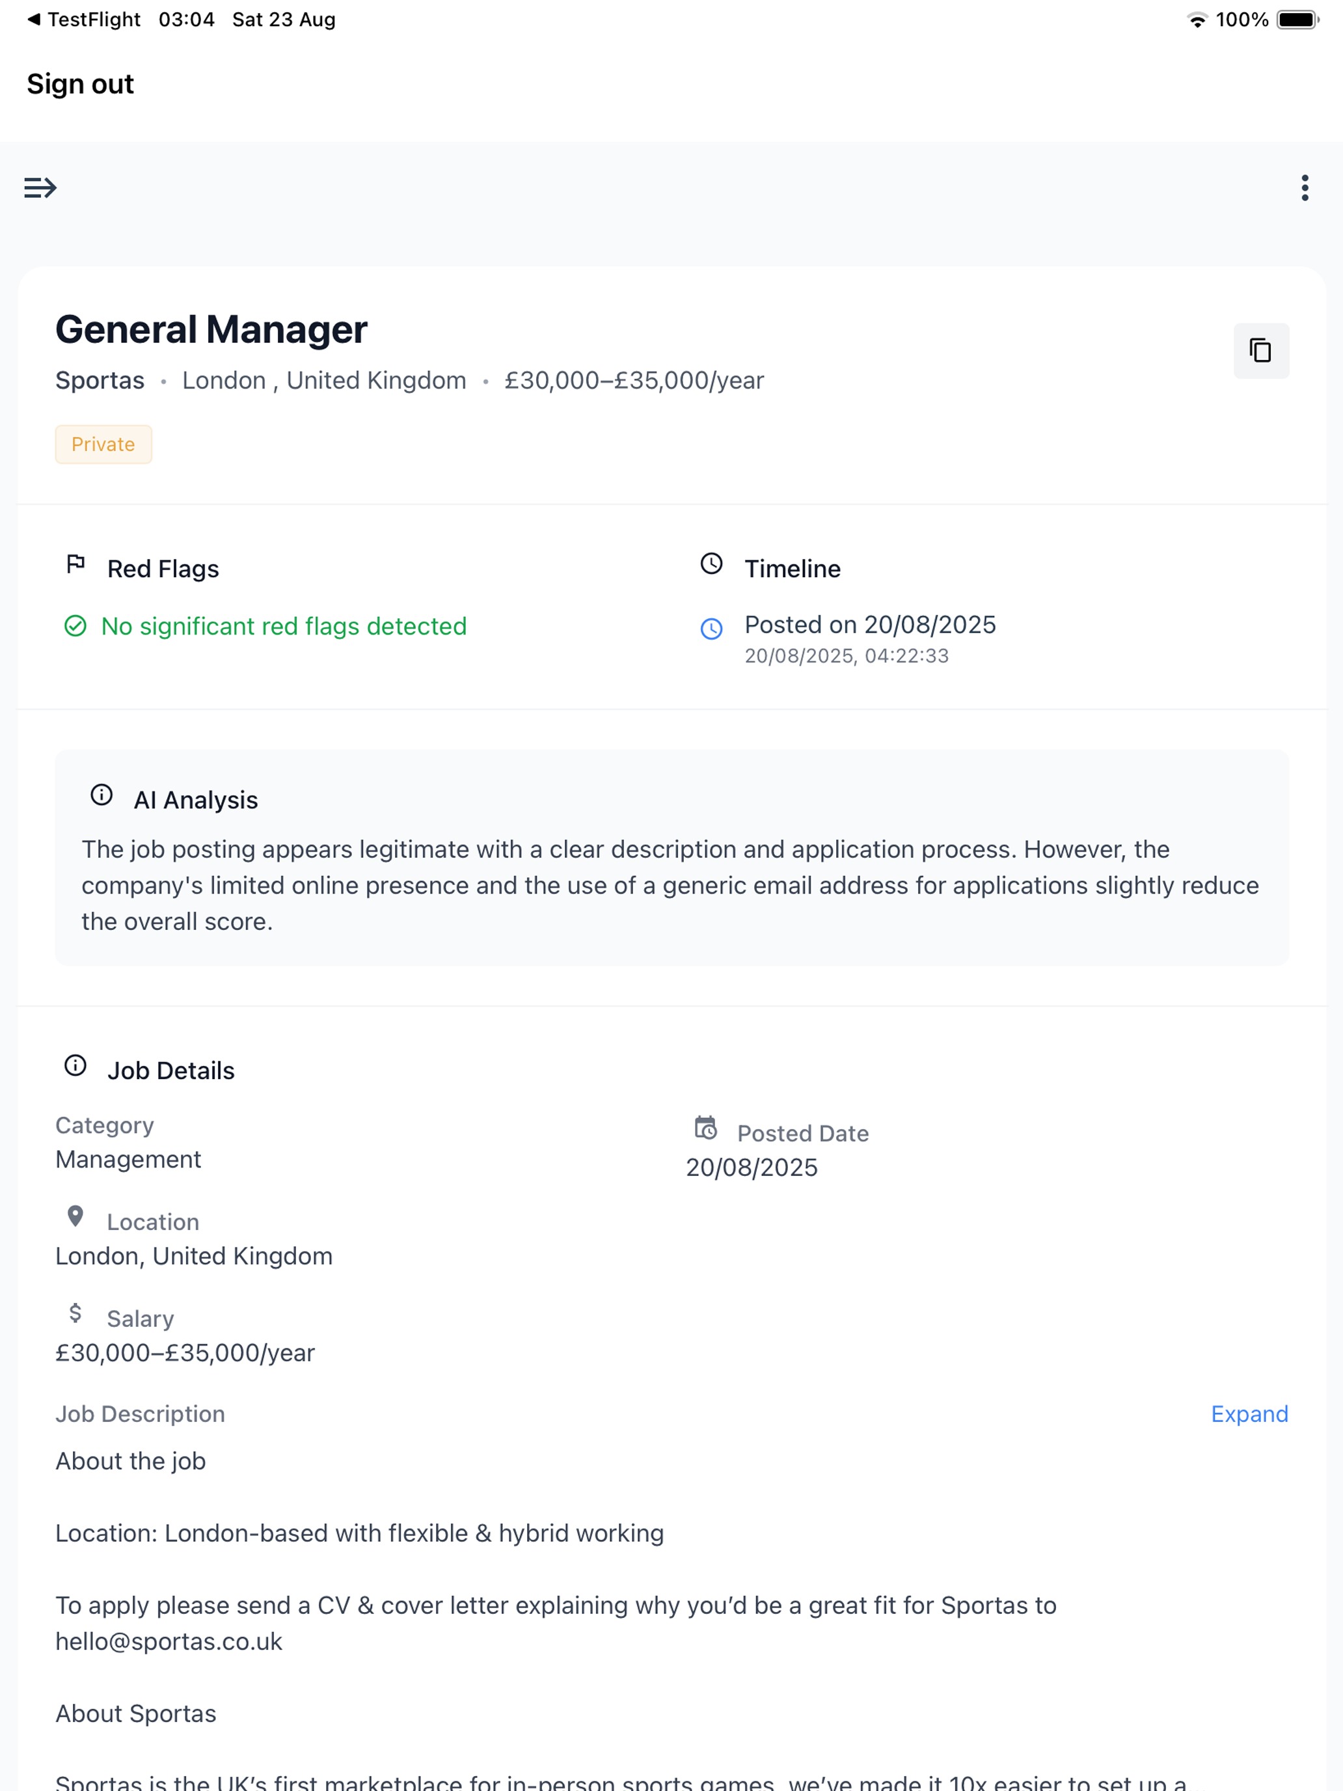
Task: Click the Timeline heading
Action: (793, 569)
